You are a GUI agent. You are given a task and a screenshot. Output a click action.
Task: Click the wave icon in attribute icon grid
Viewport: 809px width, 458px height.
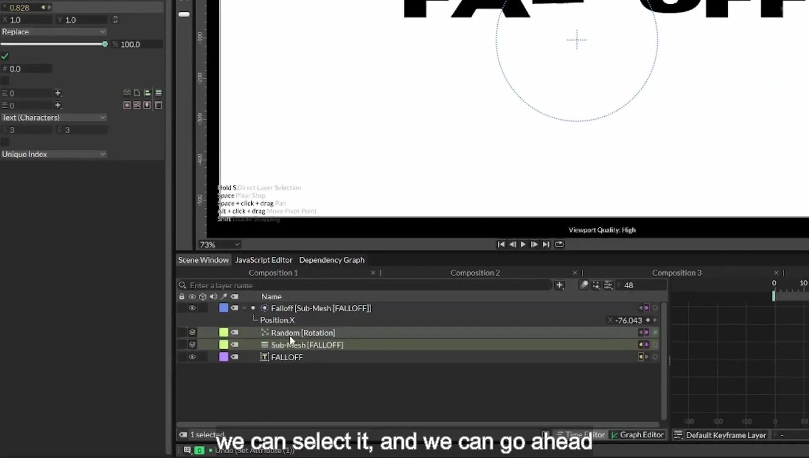pyautogui.click(x=127, y=93)
